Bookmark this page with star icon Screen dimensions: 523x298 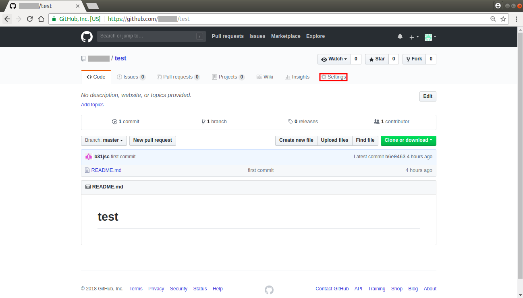click(503, 19)
